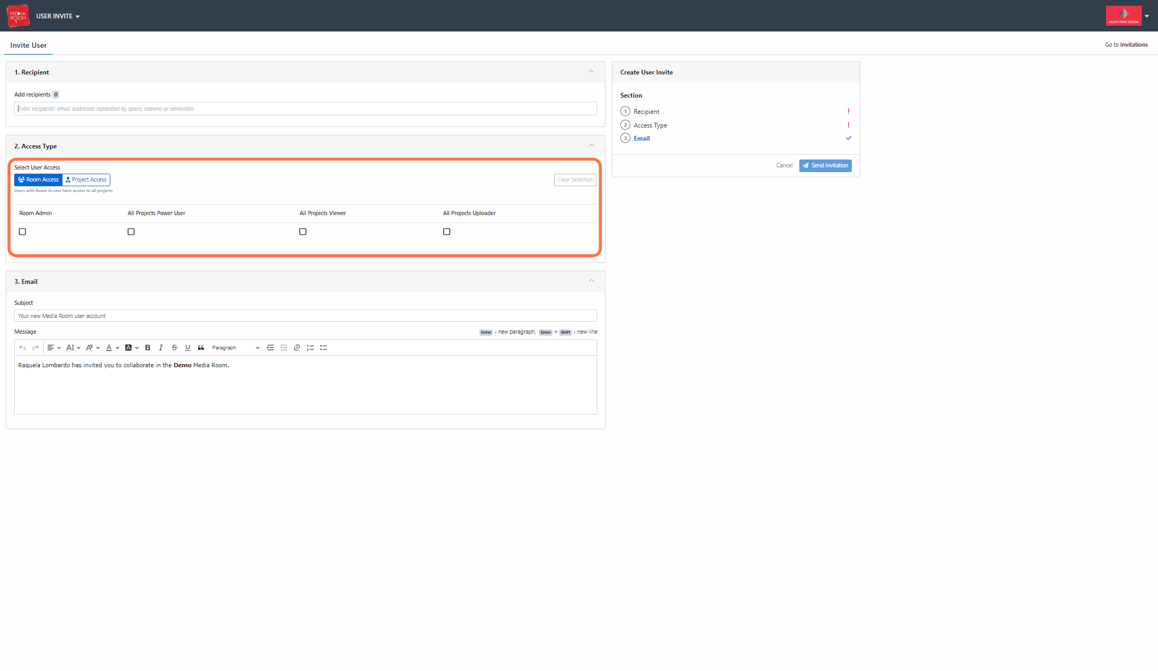
Task: Check the All Projects Viewer checkbox
Action: tap(302, 231)
